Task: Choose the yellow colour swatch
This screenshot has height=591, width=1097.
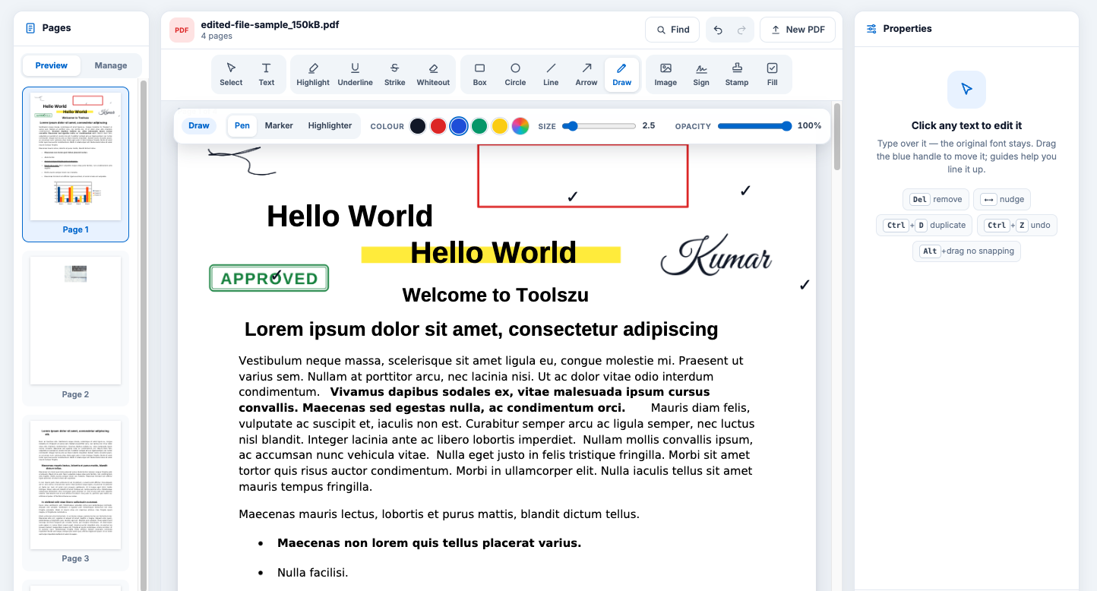Action: pos(500,126)
